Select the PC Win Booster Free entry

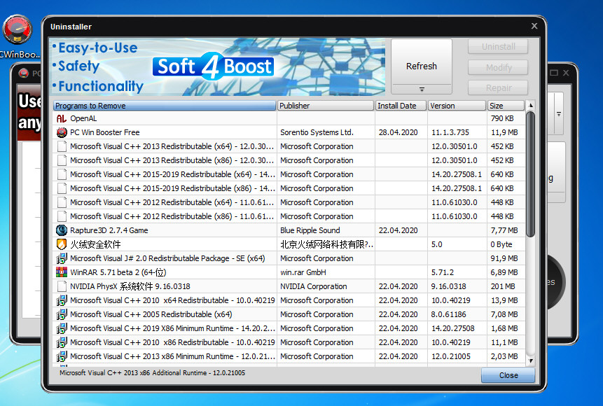tap(104, 132)
